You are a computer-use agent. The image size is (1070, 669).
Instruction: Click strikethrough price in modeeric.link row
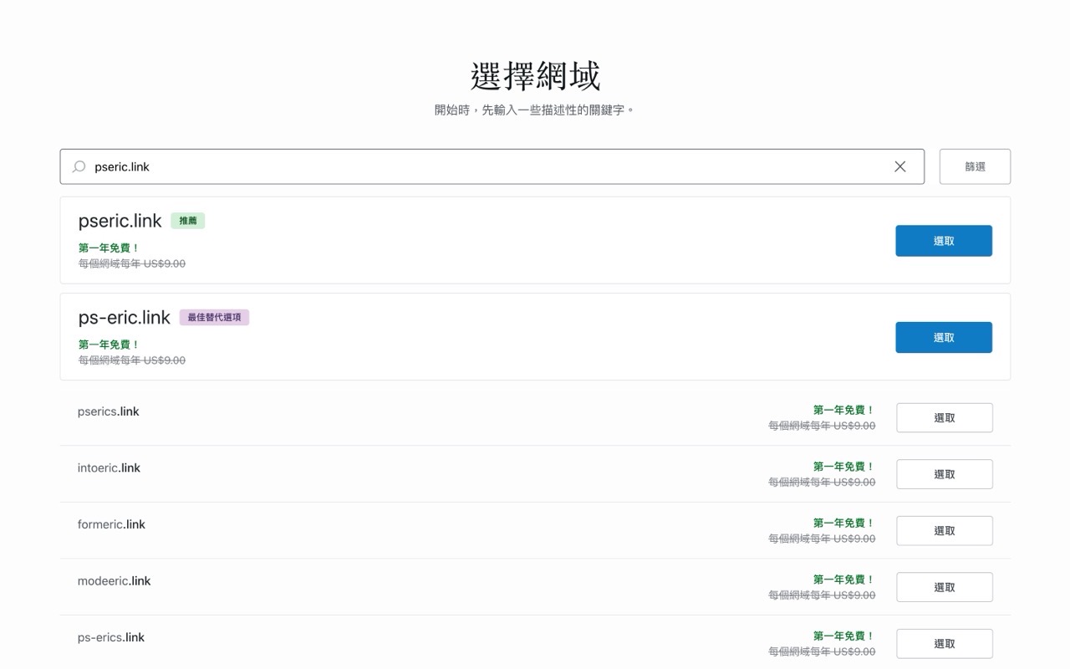coord(822,595)
